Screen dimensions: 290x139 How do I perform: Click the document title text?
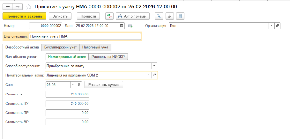coord(106,7)
